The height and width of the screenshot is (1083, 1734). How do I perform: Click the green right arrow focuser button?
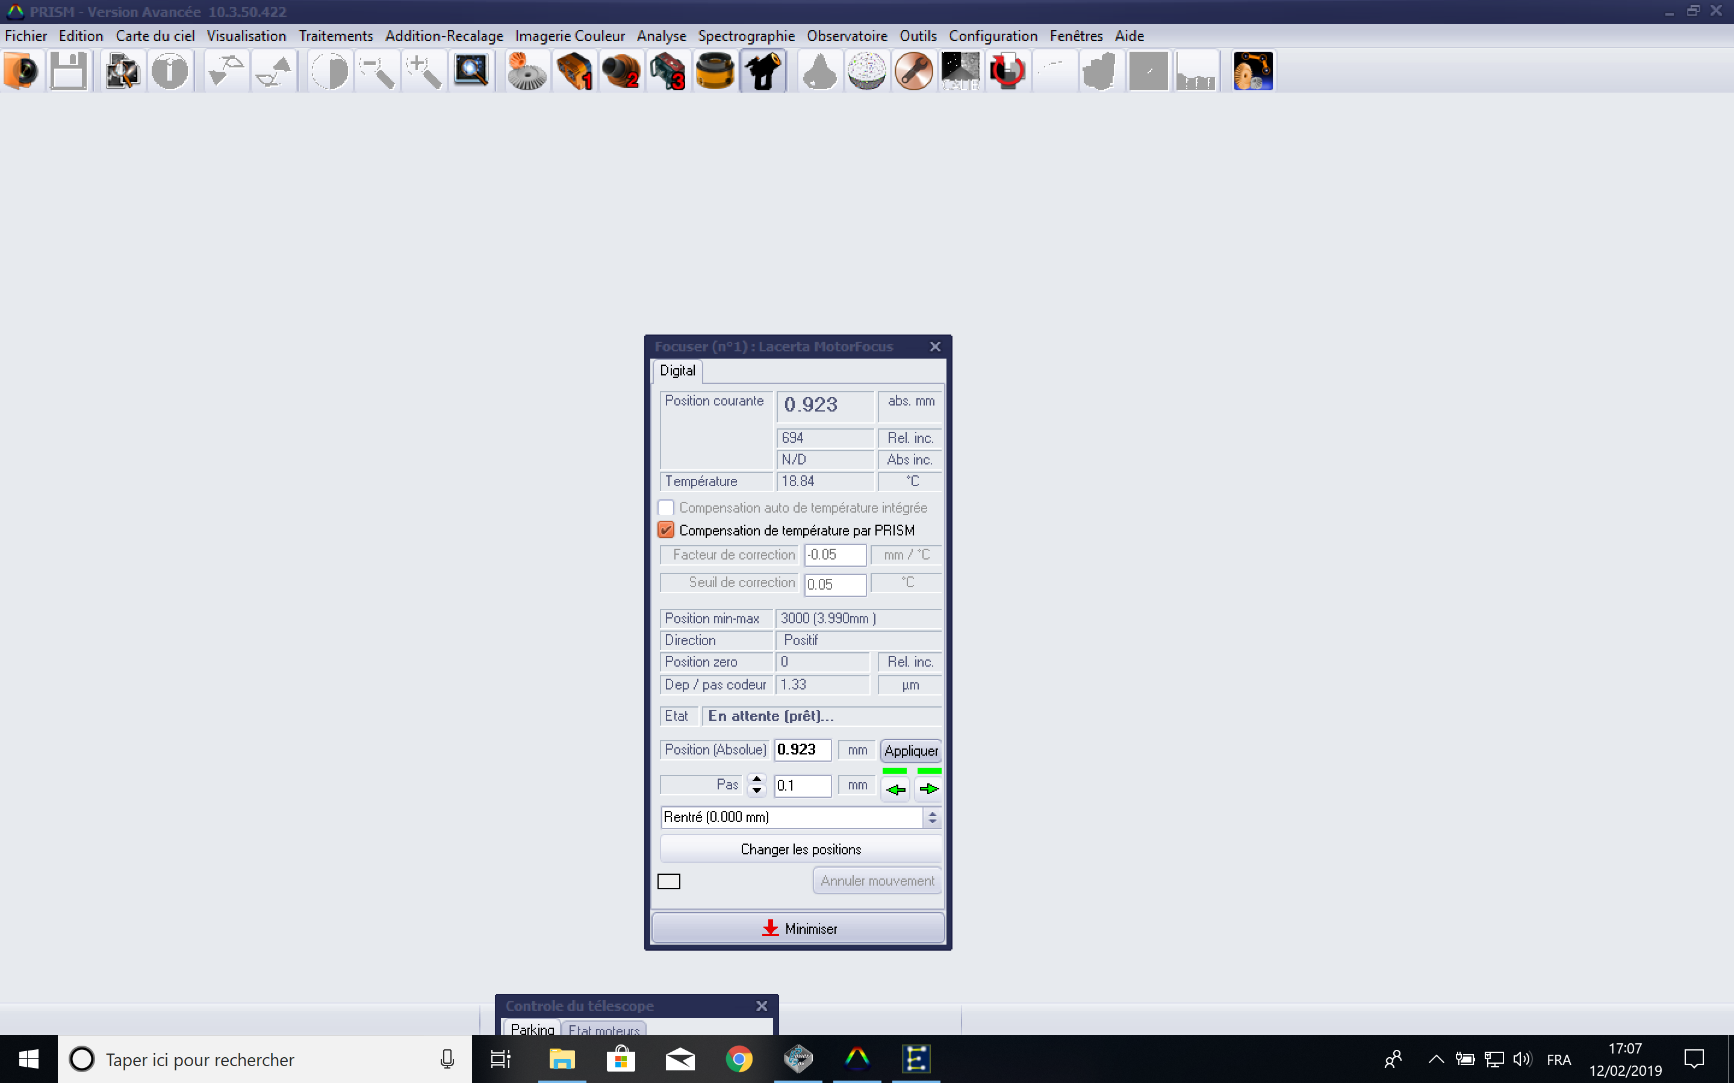(928, 789)
